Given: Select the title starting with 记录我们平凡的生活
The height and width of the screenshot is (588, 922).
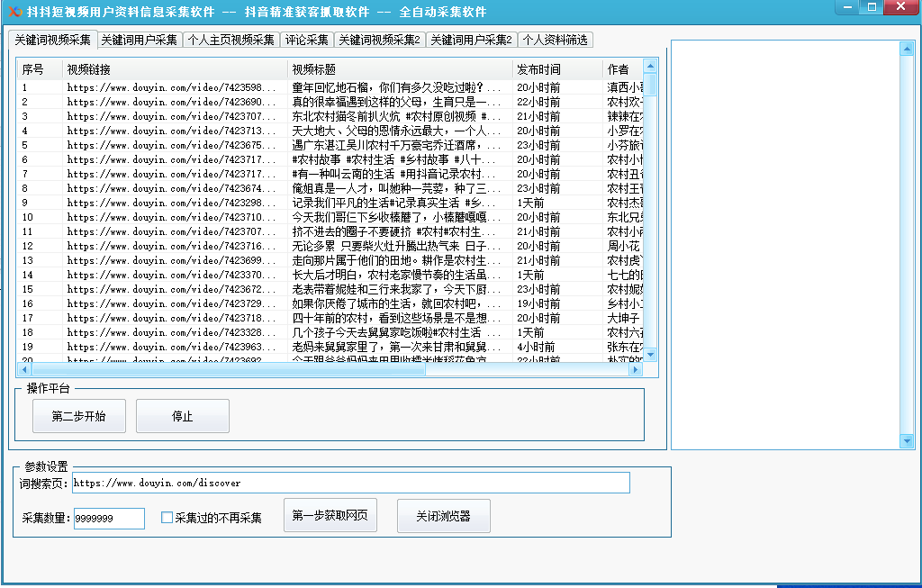Looking at the screenshot, I should (394, 203).
